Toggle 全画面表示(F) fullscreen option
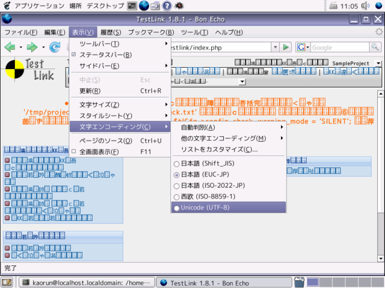Viewport: 385px width, 288px height. 120,152
